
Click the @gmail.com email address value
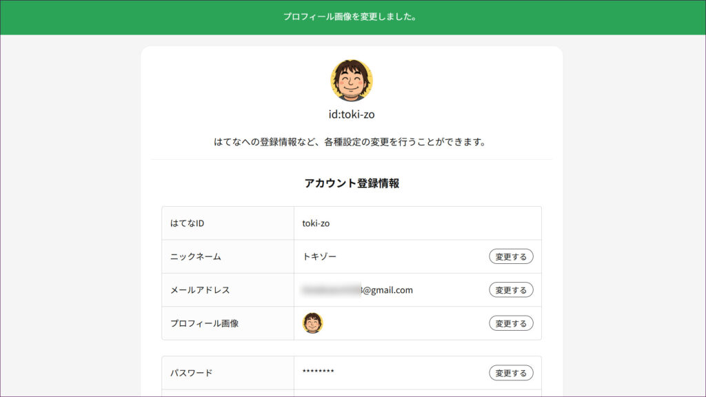[x=387, y=290]
